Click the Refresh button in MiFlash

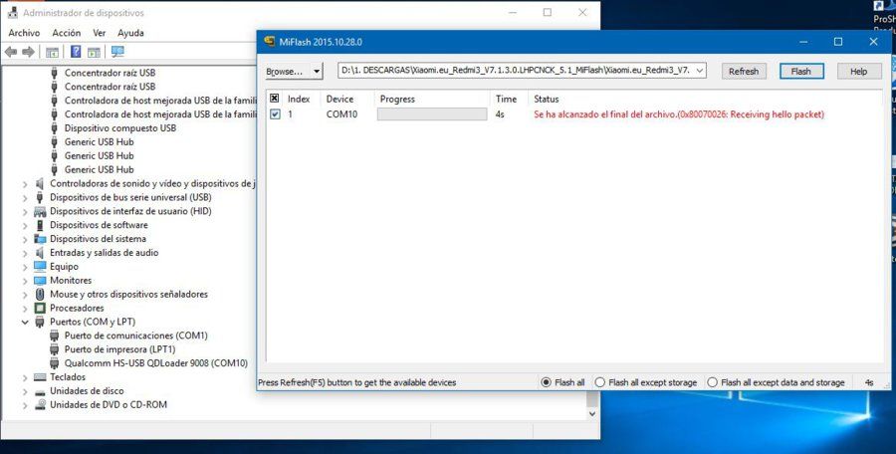[744, 72]
